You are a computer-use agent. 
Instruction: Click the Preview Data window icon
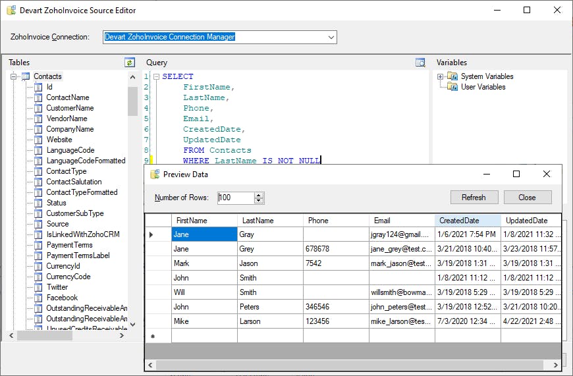click(155, 175)
